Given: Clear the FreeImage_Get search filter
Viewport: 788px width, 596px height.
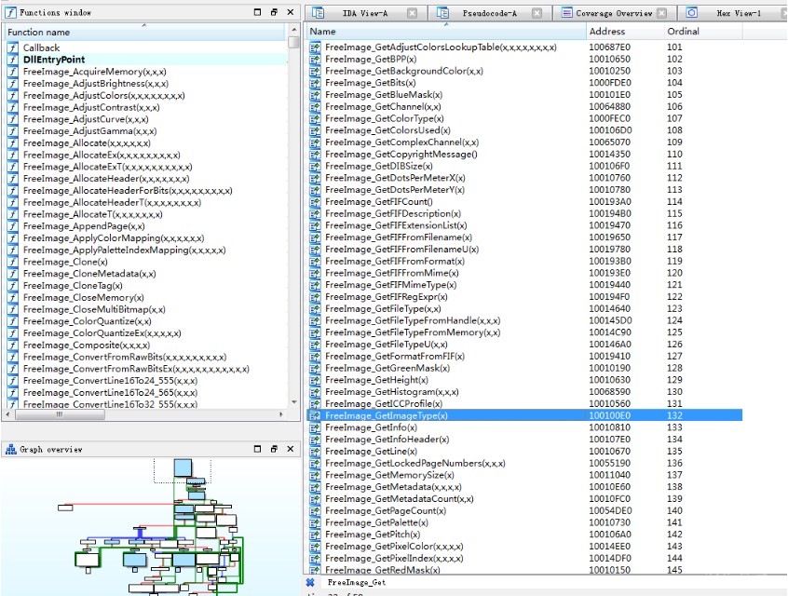Looking at the screenshot, I should pos(310,582).
